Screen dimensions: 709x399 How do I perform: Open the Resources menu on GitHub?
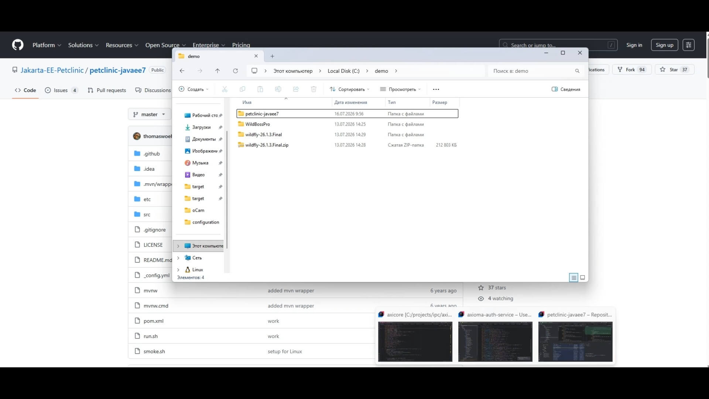click(x=122, y=45)
